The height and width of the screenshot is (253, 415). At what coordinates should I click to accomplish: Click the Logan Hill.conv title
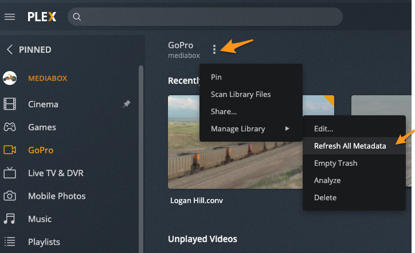tap(197, 201)
